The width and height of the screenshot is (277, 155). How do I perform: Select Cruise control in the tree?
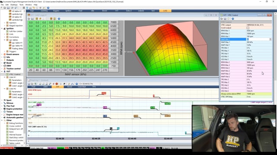pos(15,126)
